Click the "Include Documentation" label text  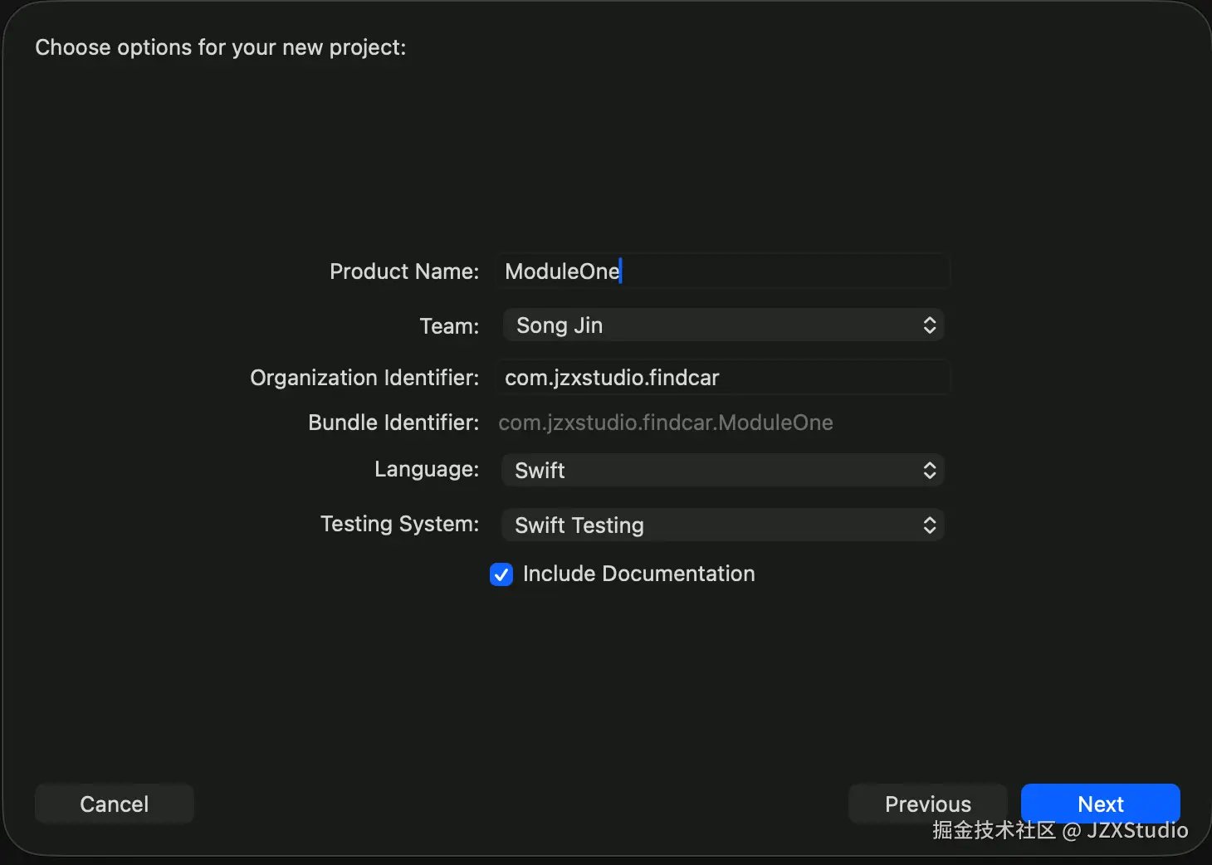pyautogui.click(x=638, y=574)
